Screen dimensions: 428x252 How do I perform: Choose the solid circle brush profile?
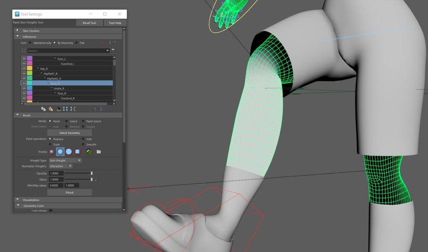[69, 152]
